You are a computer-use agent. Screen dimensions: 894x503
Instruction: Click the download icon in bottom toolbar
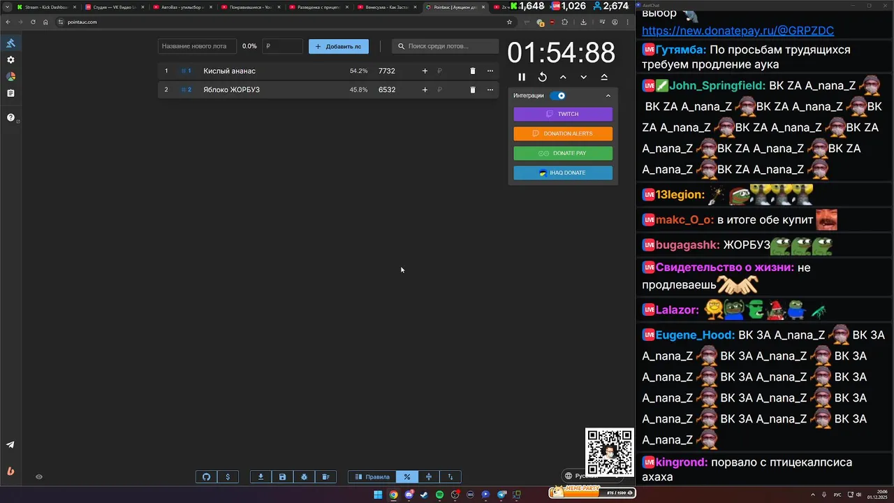pyautogui.click(x=261, y=477)
